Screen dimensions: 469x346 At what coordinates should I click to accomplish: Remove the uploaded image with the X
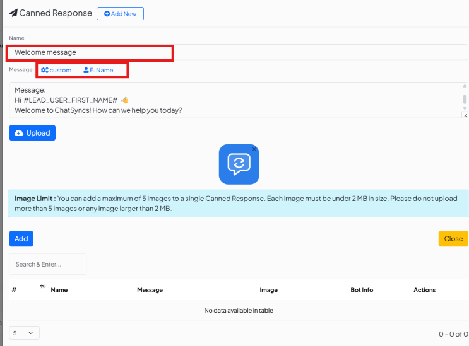(254, 149)
